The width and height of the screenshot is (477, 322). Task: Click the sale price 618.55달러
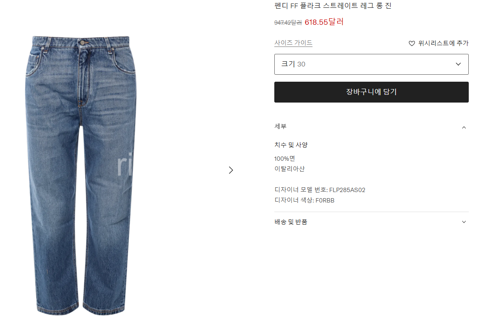coord(324,22)
